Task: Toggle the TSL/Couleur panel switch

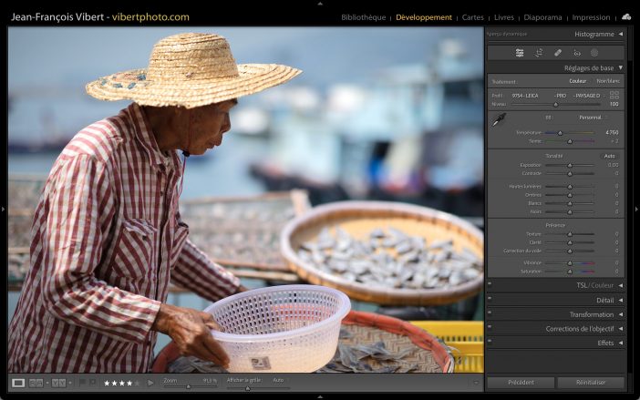Action: pyautogui.click(x=490, y=285)
